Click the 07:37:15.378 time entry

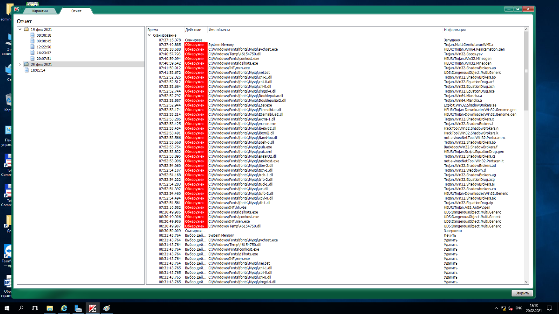[x=170, y=40]
